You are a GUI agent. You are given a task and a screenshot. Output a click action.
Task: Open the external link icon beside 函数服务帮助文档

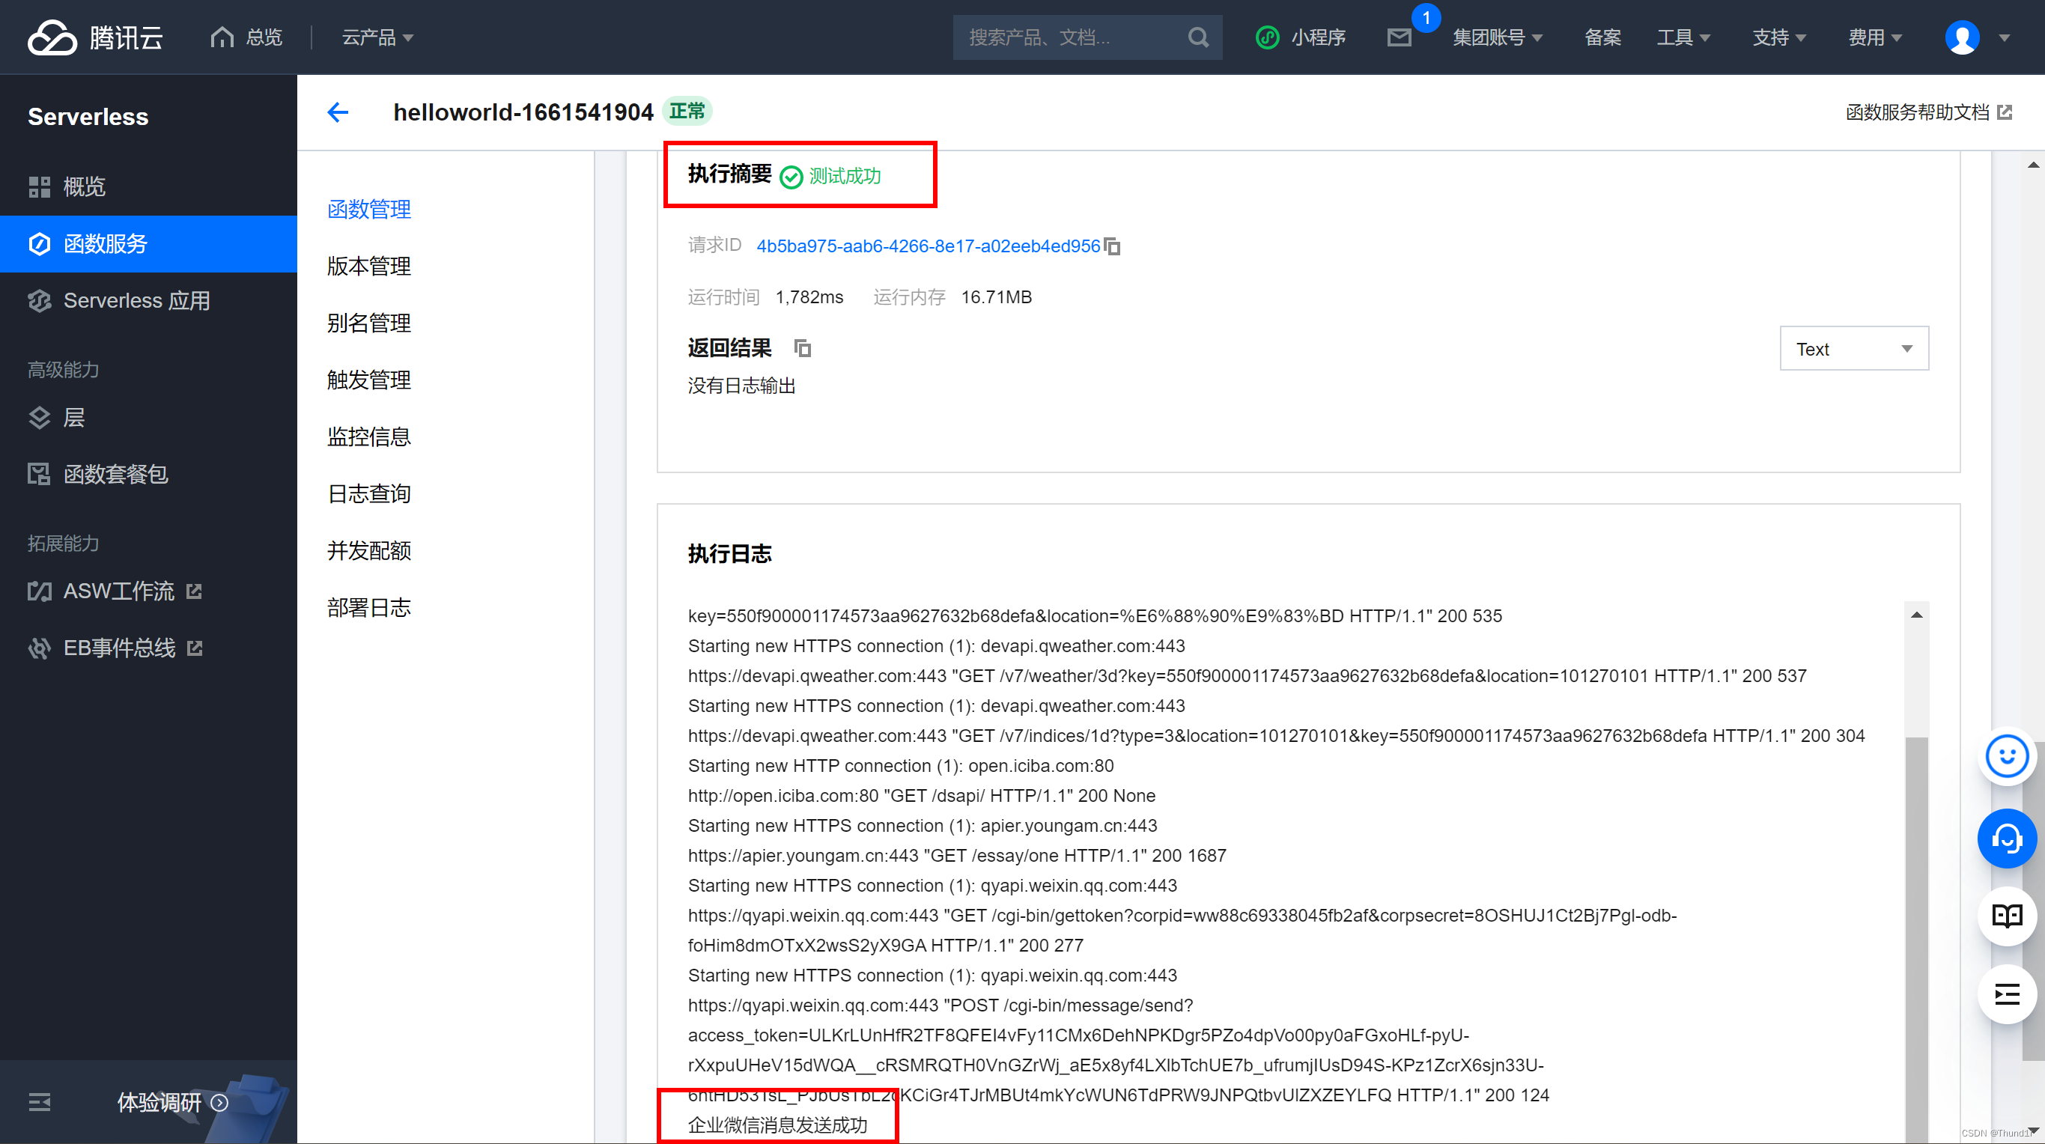[2005, 113]
